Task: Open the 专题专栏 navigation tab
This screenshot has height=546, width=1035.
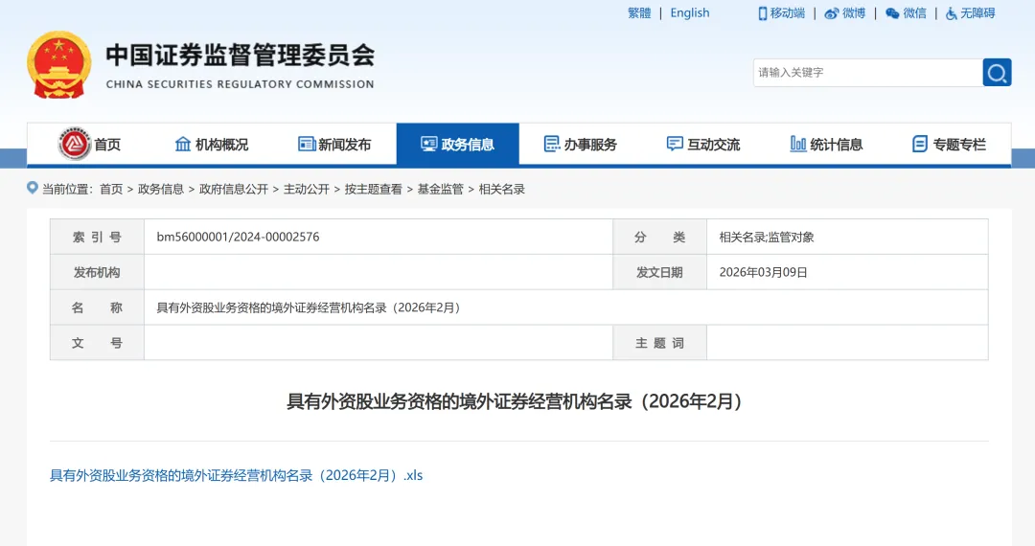Action: click(949, 144)
